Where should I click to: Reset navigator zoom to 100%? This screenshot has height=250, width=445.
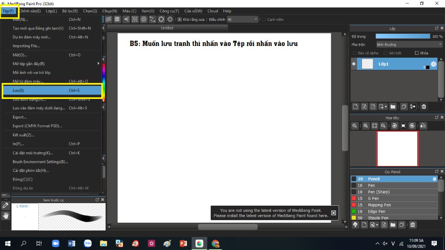(x=355, y=126)
